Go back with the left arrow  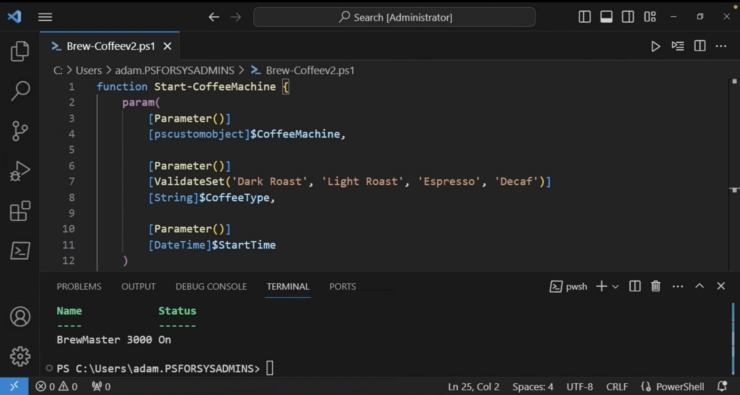pos(214,17)
